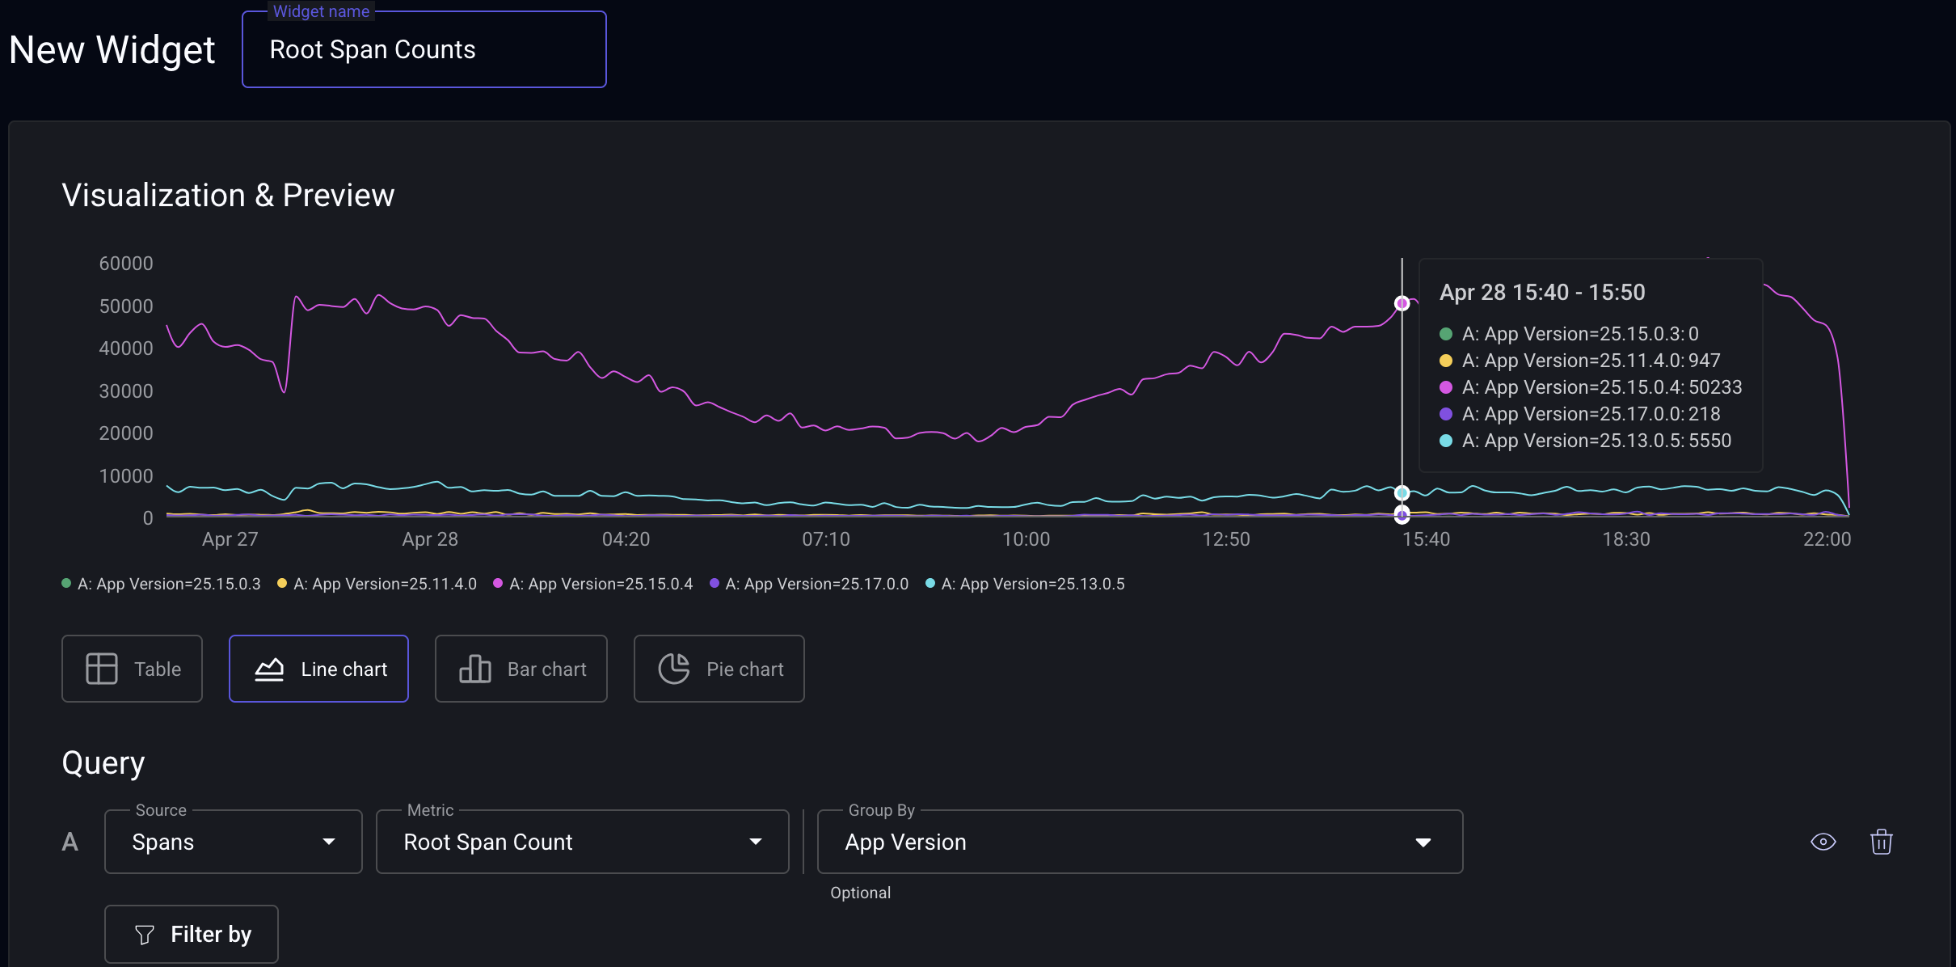Toggle legend series App Version=25.15.0.4
The width and height of the screenshot is (1956, 967).
(x=592, y=584)
